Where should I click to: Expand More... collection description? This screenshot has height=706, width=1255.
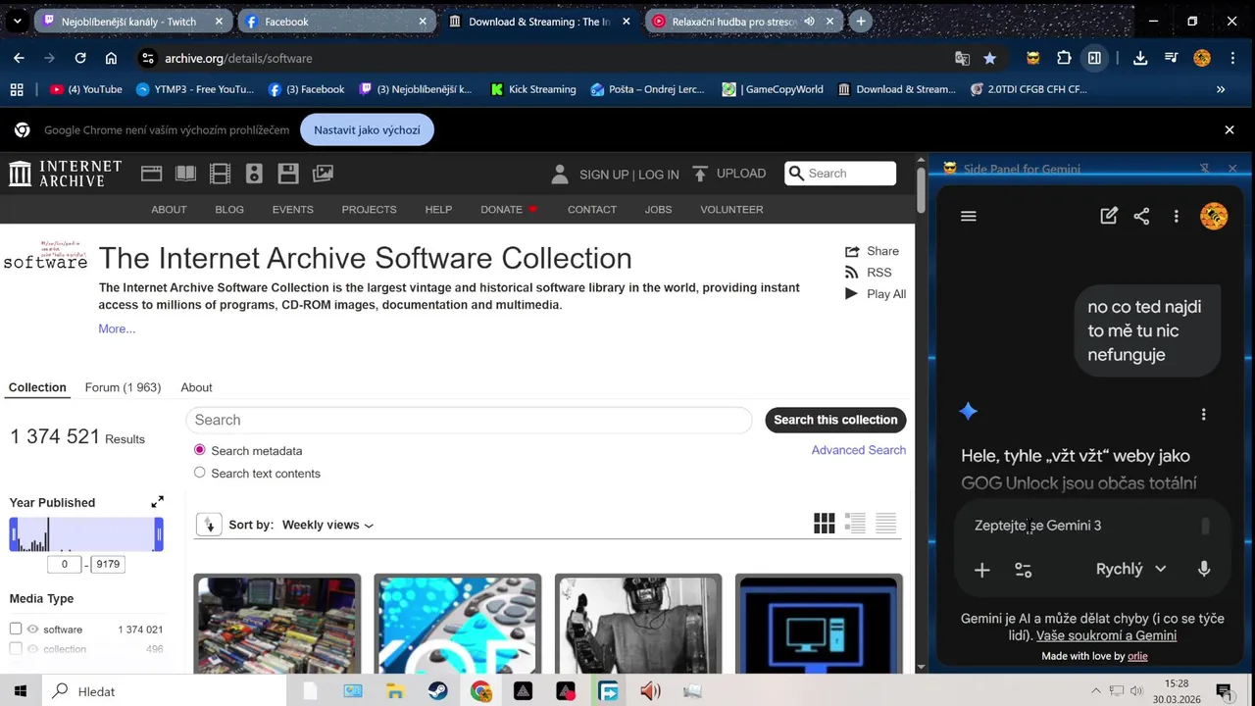[117, 328]
